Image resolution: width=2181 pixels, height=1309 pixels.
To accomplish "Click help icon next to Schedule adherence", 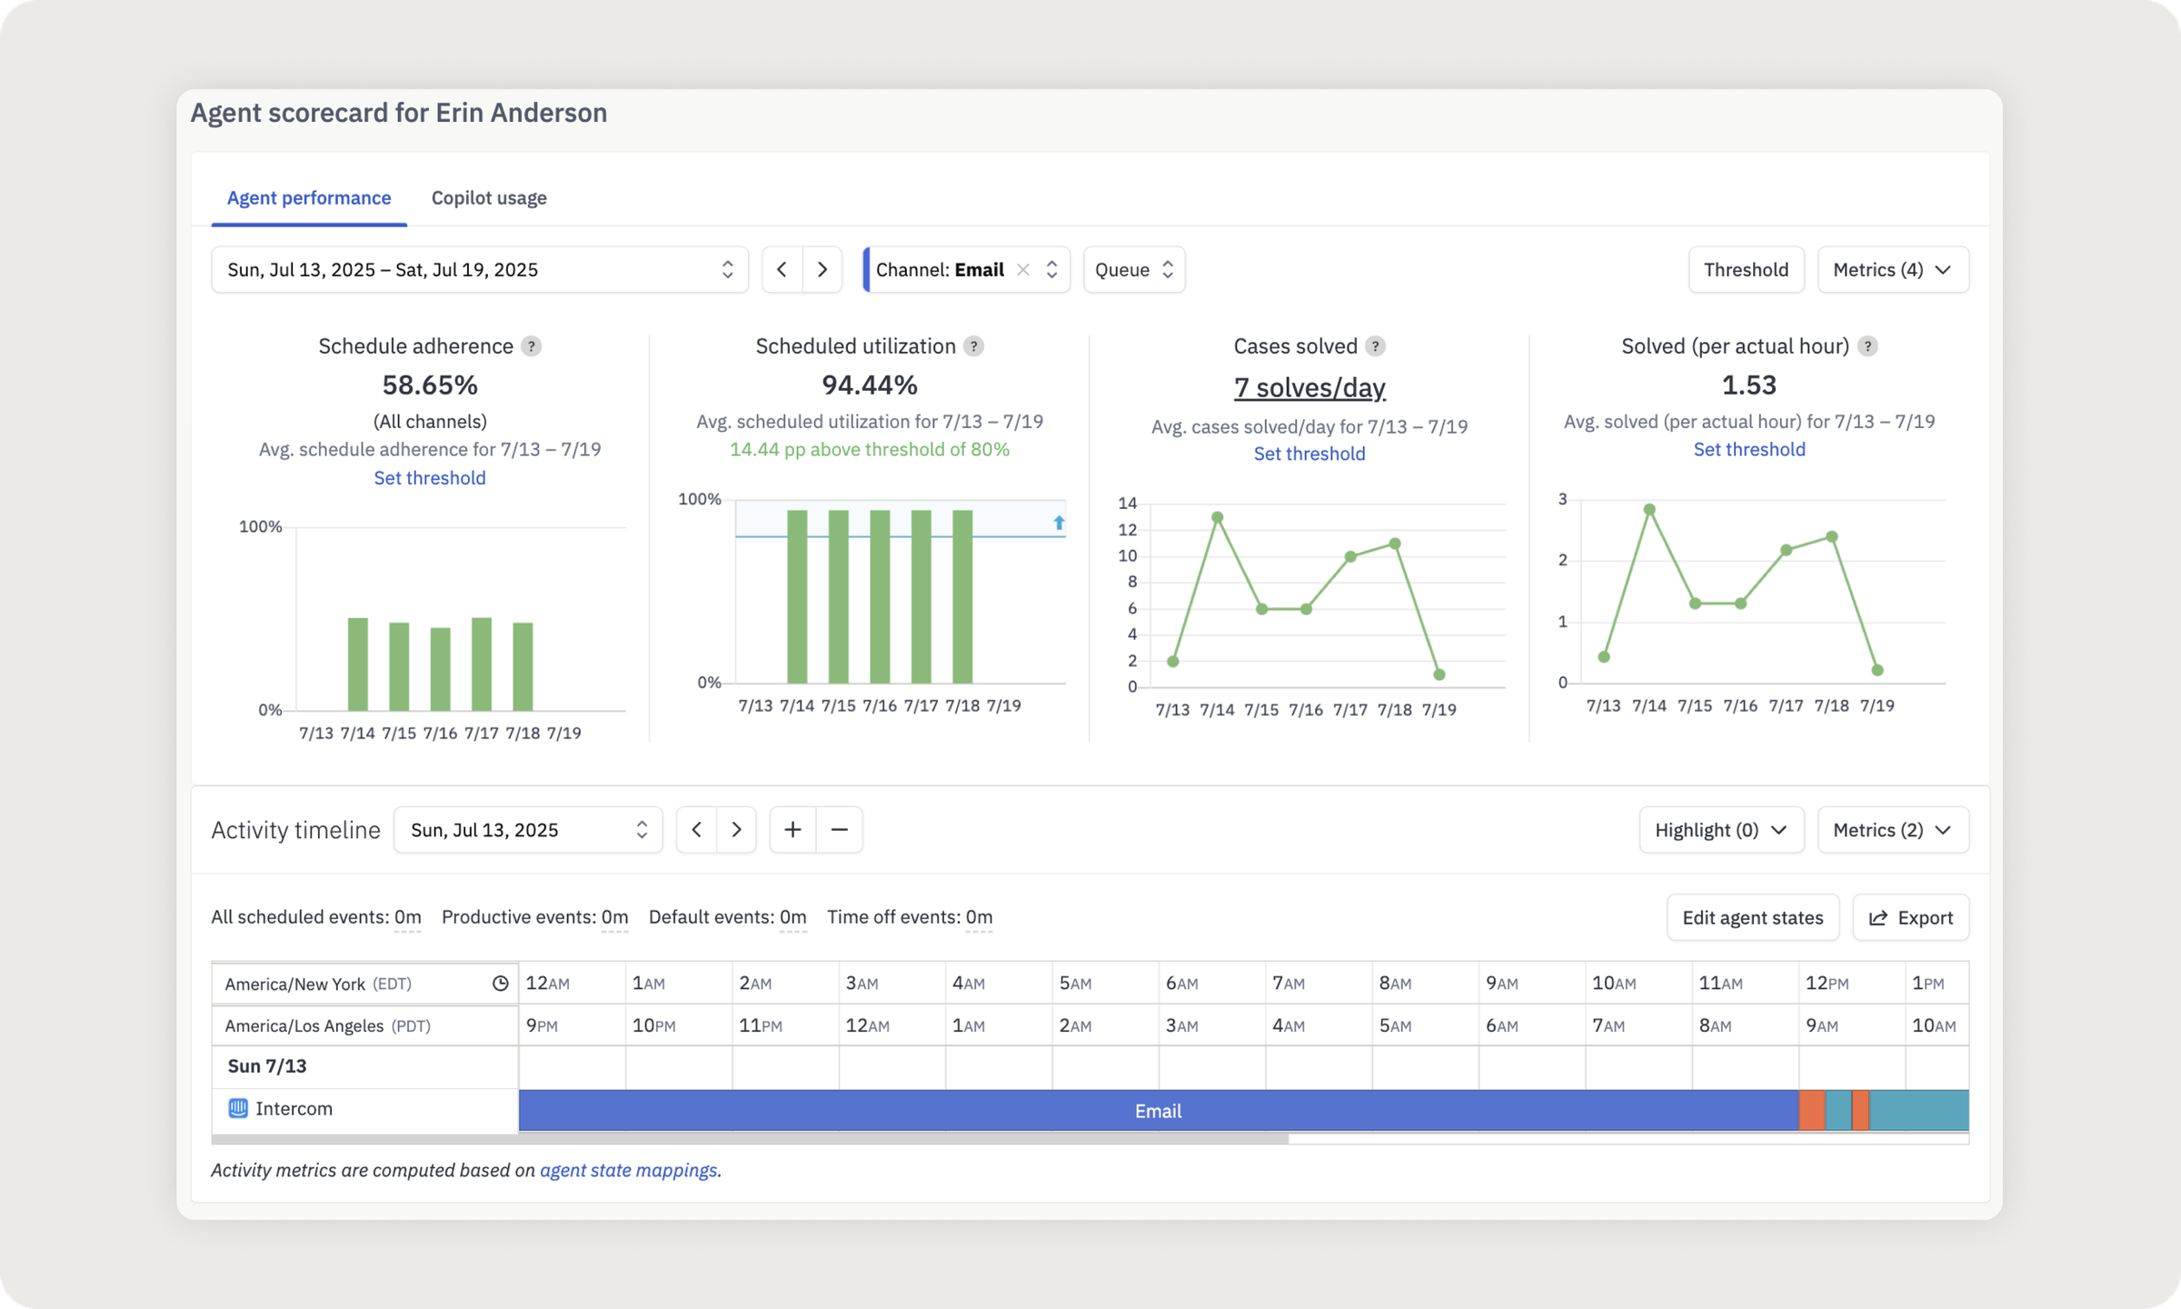I will pyautogui.click(x=532, y=346).
